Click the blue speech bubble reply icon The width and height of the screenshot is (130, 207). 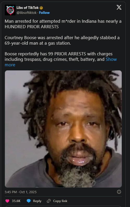click(x=29, y=201)
